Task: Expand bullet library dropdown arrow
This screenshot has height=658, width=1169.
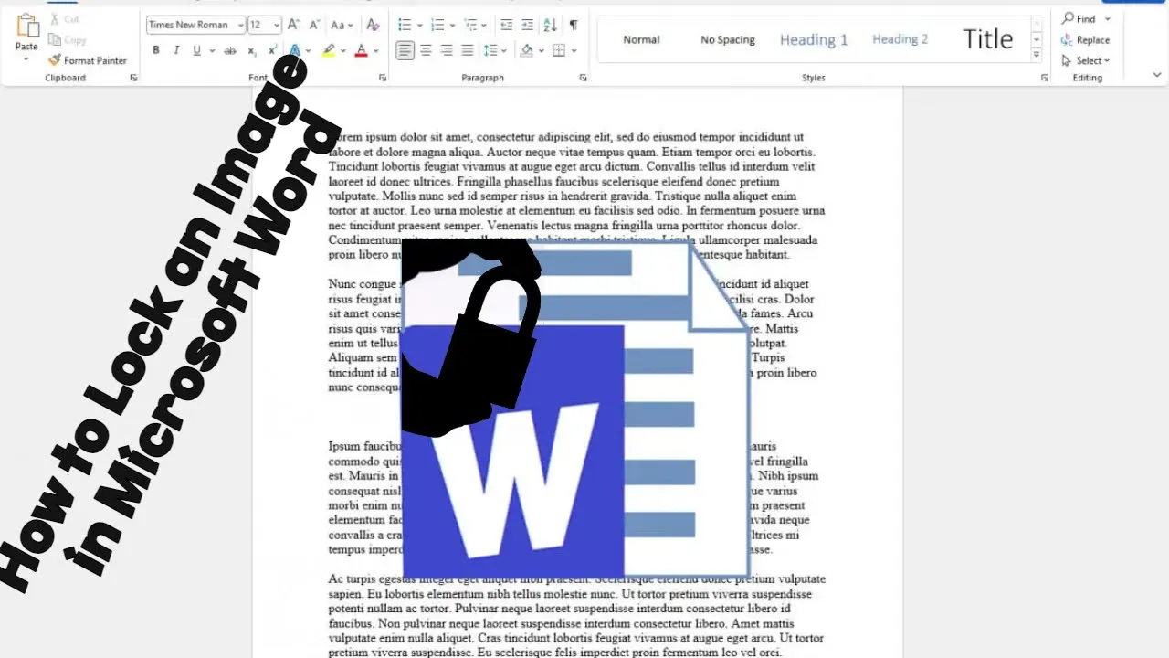Action: click(418, 26)
